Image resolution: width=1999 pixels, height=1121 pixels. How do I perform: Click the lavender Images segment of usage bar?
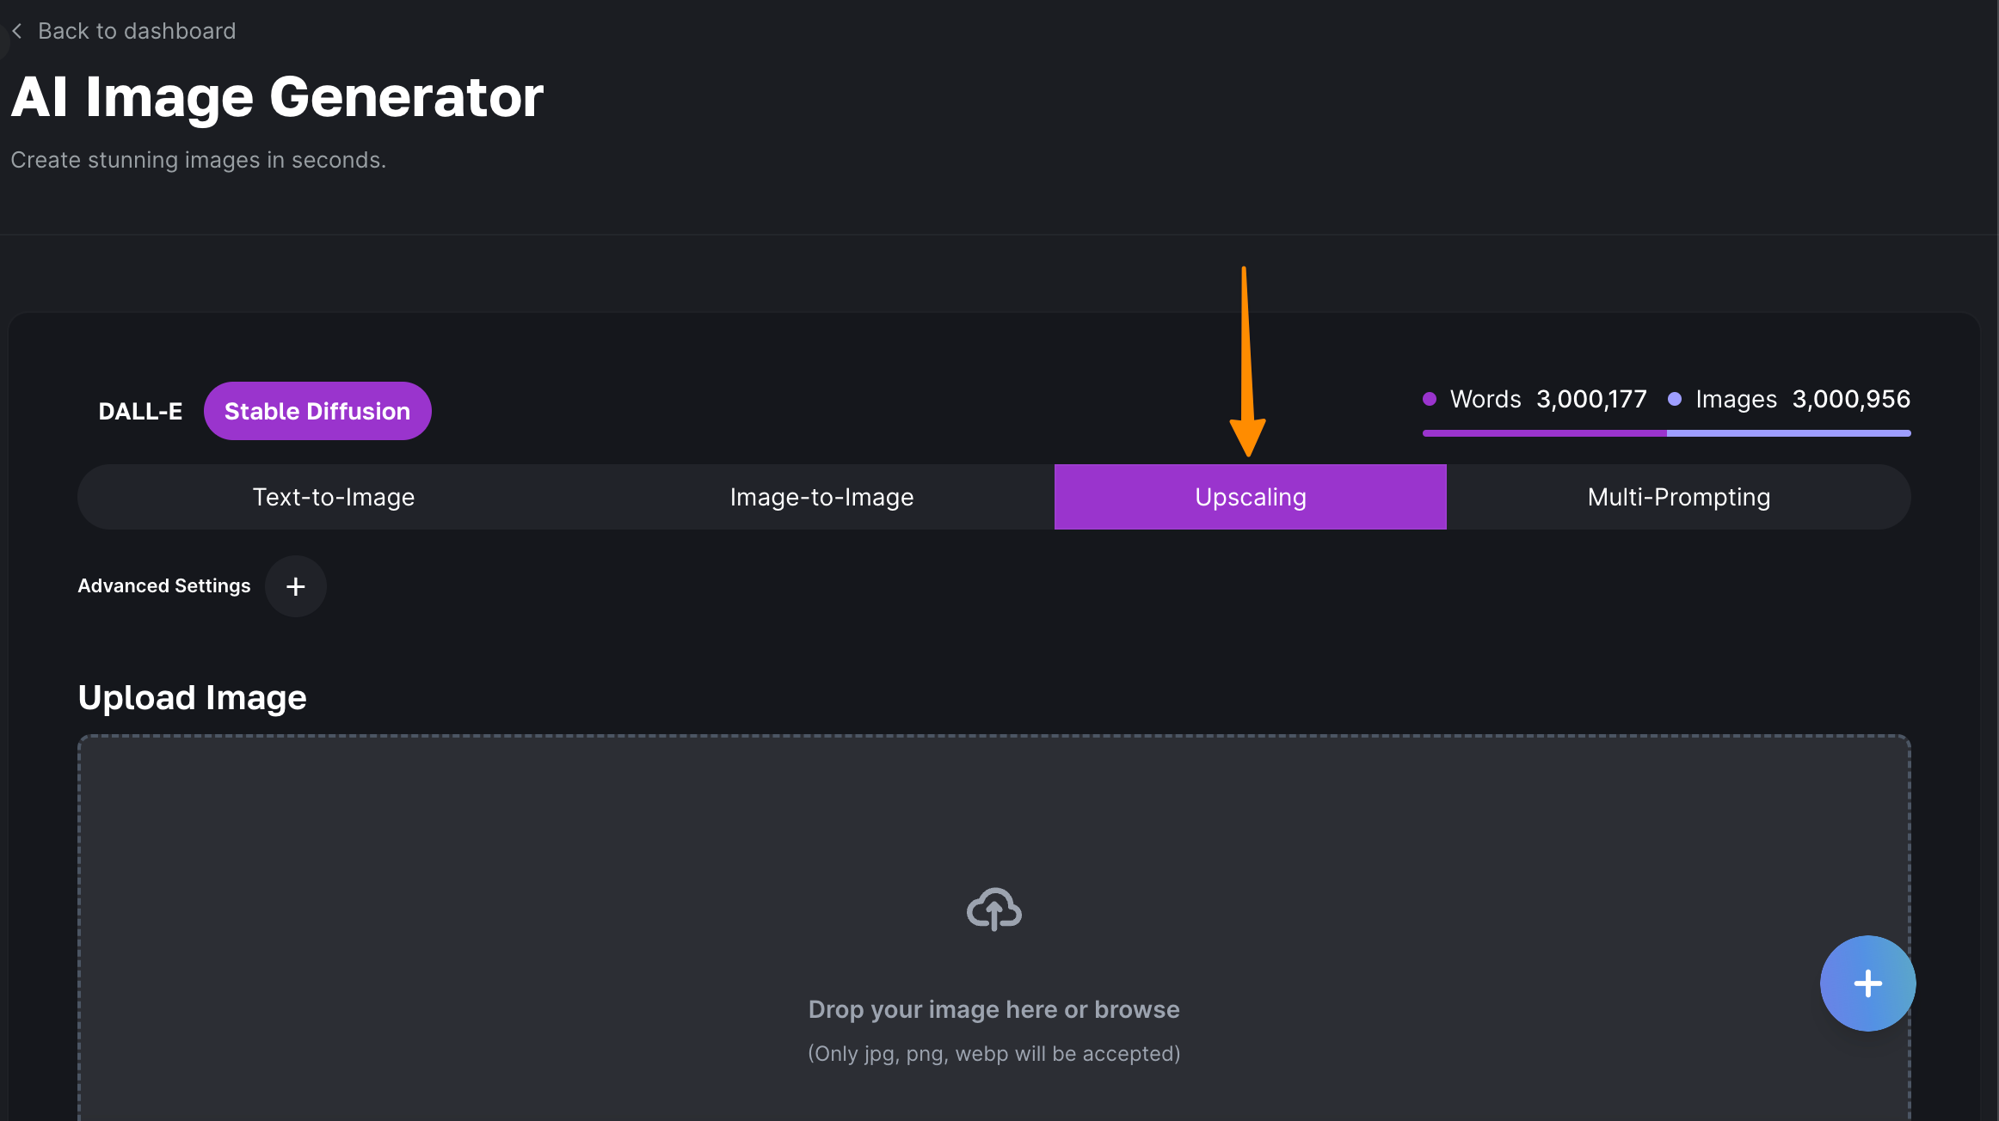(x=1789, y=433)
